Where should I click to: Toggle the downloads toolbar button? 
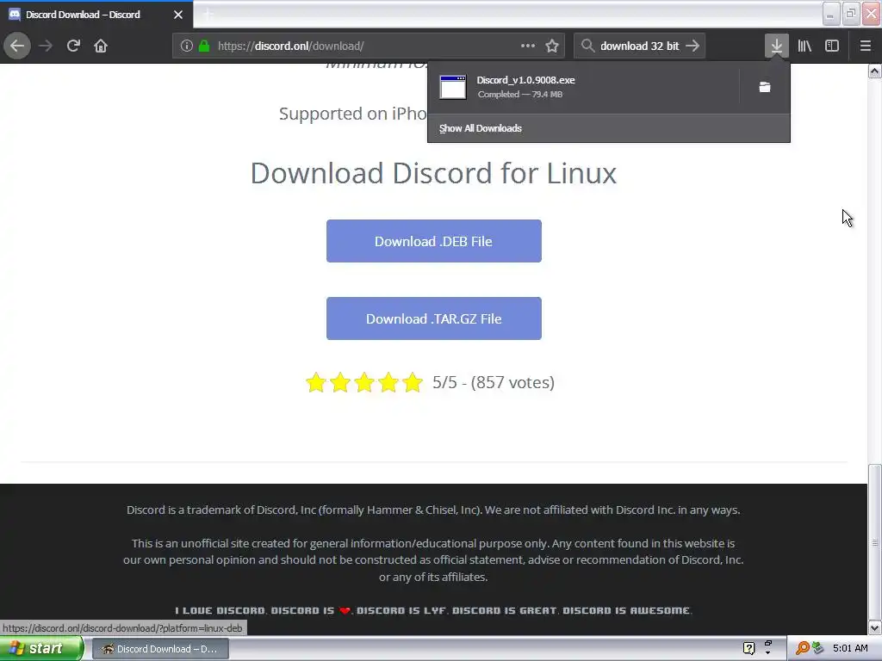coord(776,46)
